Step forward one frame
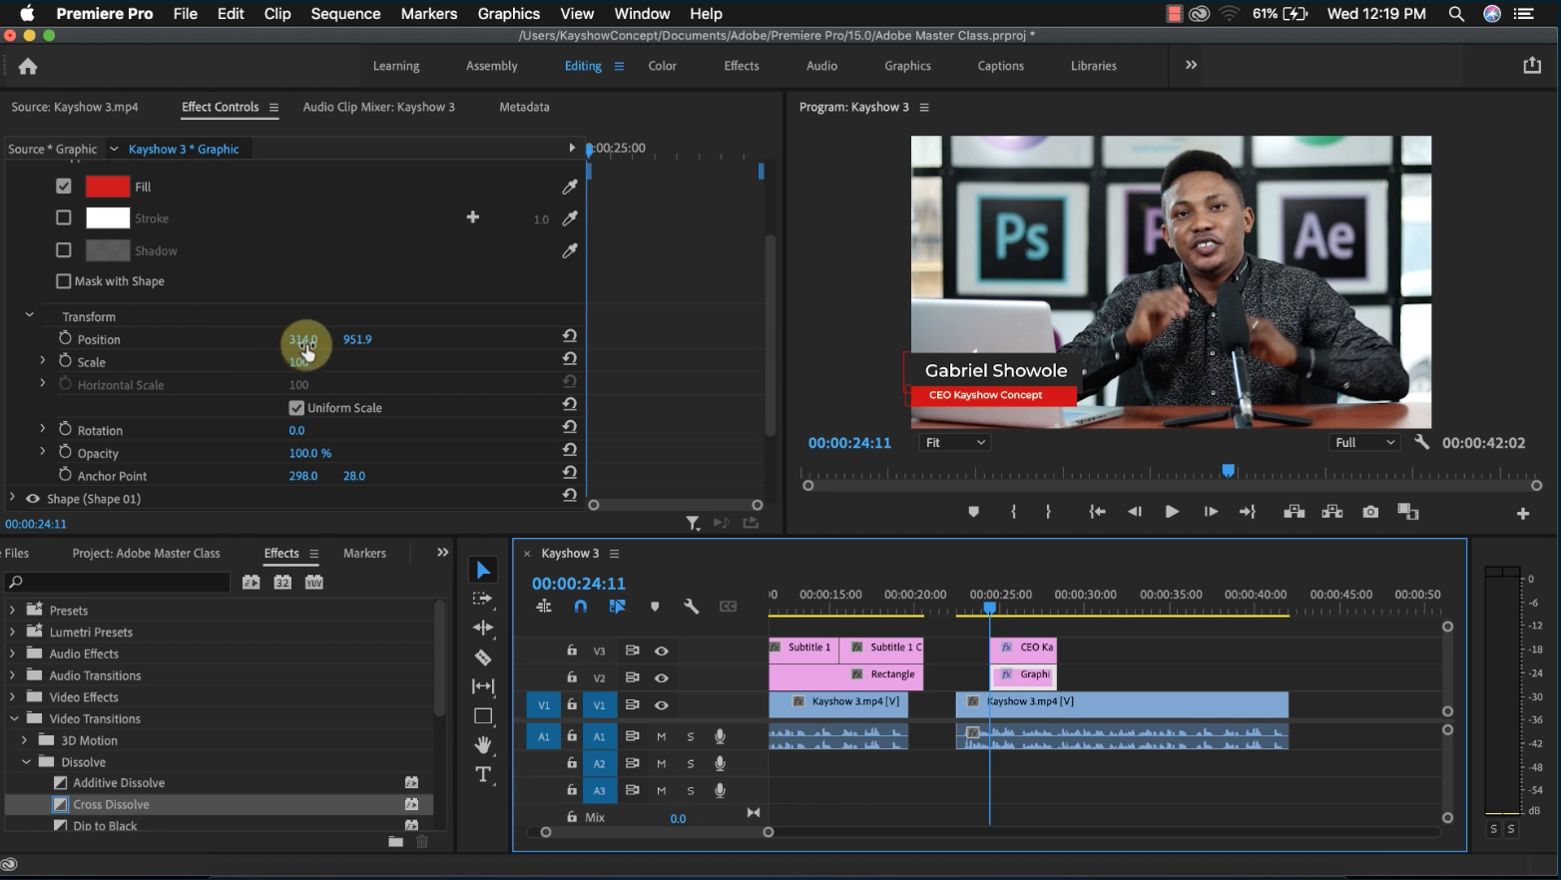Screen dimensions: 1561x880 [x=1211, y=512]
